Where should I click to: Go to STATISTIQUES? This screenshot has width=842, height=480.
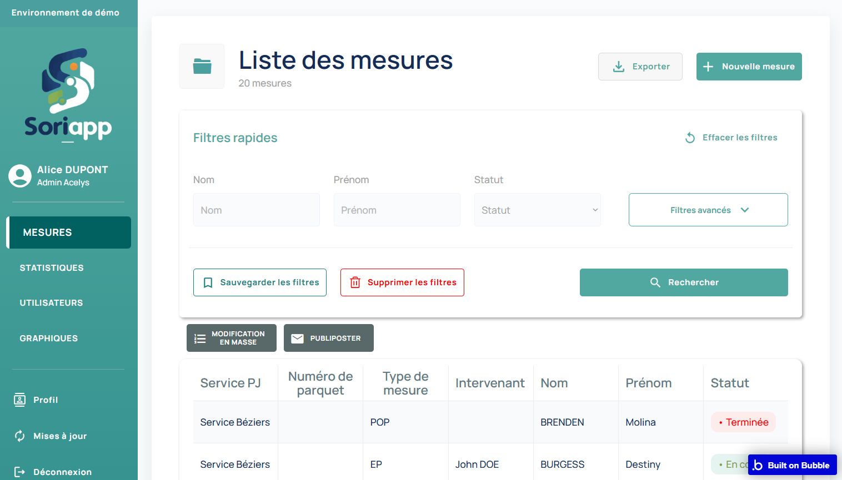[x=52, y=268]
